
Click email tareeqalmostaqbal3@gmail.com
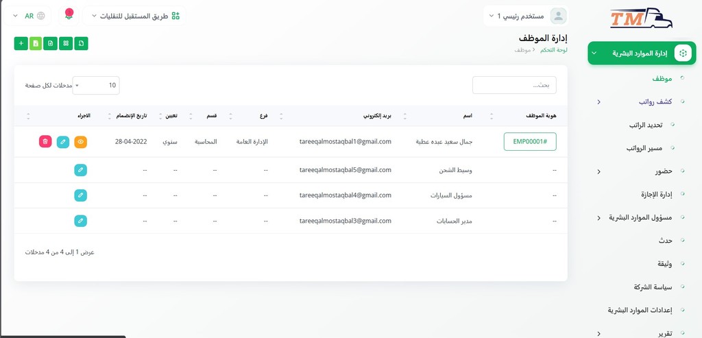click(346, 221)
